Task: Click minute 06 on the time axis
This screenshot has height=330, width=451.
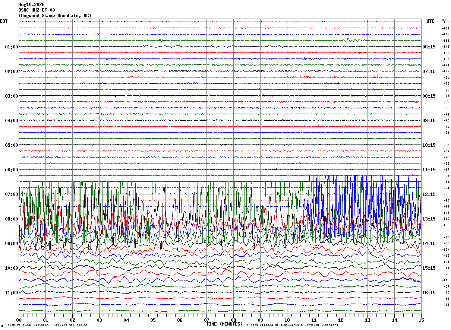Action: [x=180, y=320]
